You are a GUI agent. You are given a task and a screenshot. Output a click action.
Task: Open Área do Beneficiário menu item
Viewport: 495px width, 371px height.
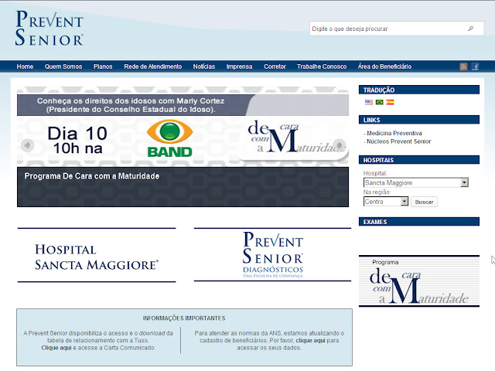[384, 66]
